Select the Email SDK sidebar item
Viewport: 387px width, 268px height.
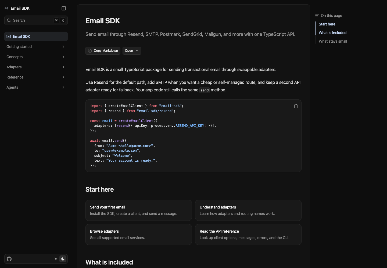click(36, 36)
